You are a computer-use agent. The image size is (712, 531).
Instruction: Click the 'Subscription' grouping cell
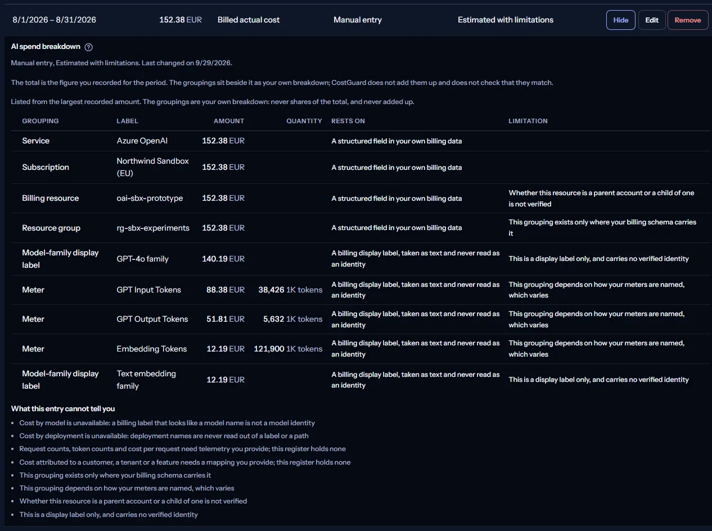(46, 167)
